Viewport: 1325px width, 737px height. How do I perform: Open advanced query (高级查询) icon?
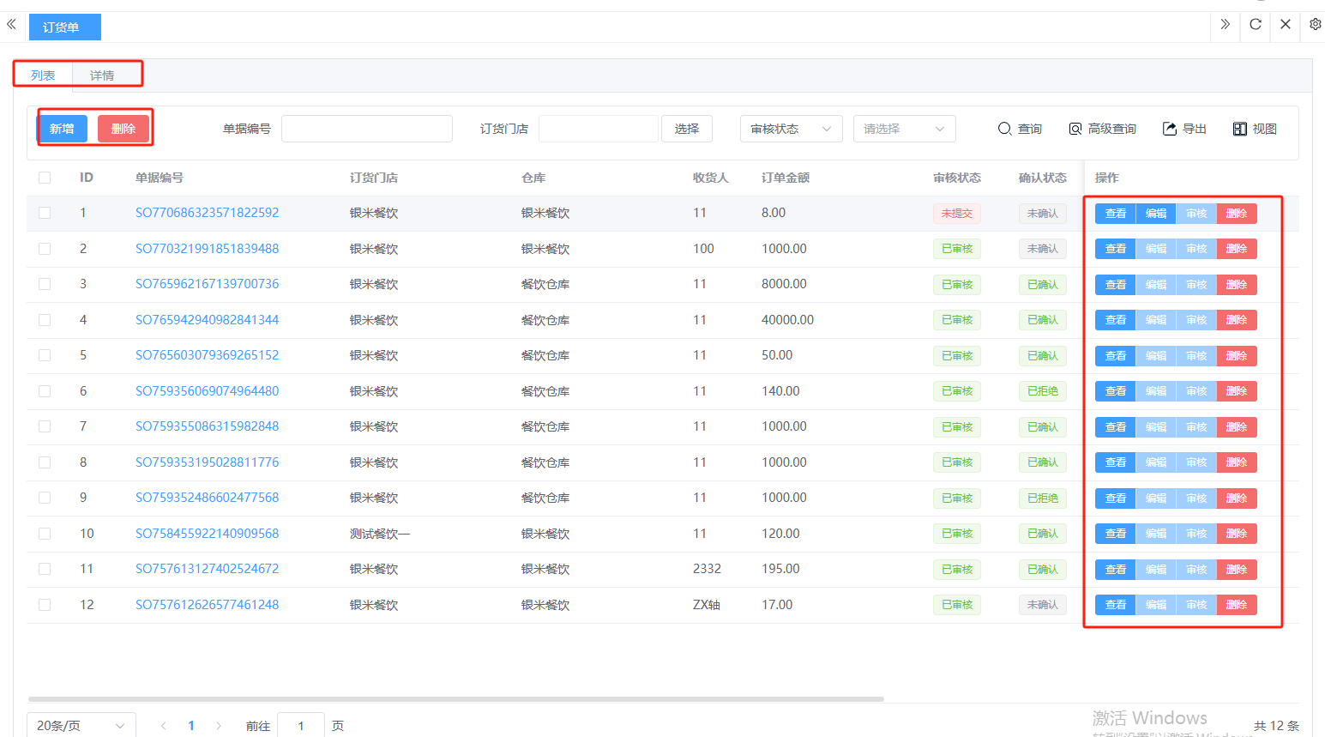pyautogui.click(x=1075, y=129)
